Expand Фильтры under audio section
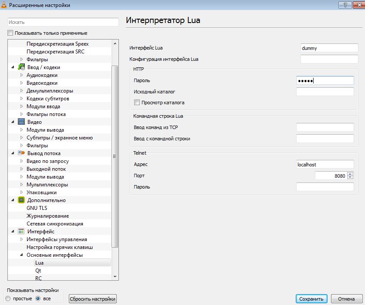 (22, 59)
